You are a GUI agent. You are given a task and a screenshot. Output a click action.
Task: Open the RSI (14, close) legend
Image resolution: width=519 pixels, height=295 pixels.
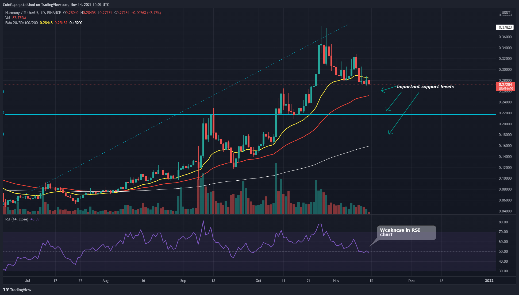click(17, 219)
